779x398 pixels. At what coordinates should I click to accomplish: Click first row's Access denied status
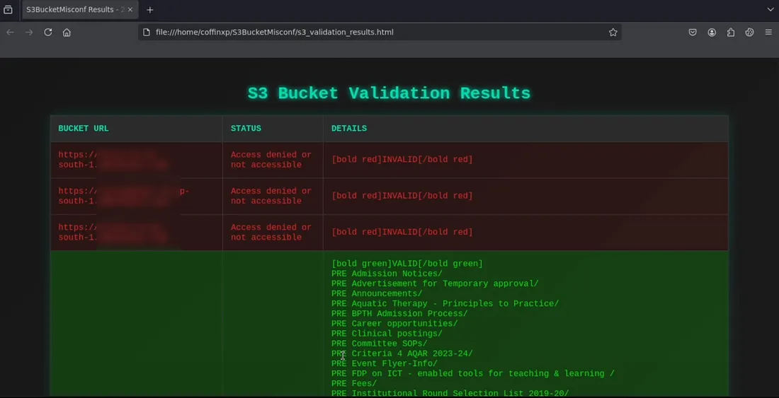(271, 160)
